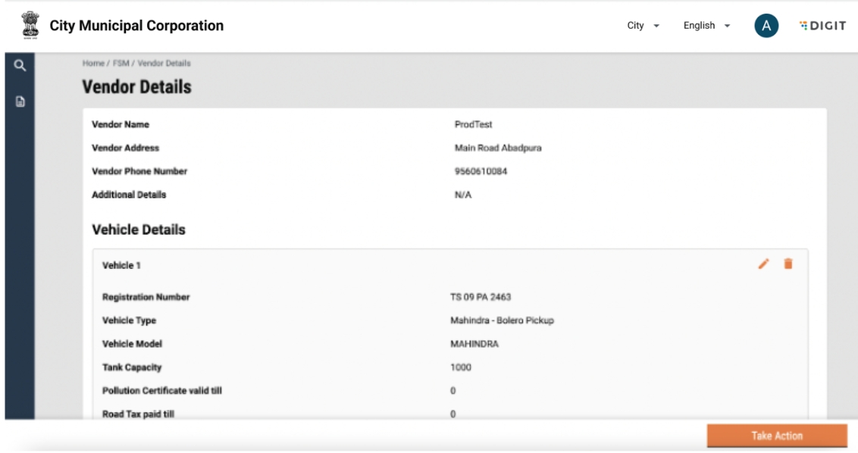Click the document icon in left sidebar

[20, 102]
